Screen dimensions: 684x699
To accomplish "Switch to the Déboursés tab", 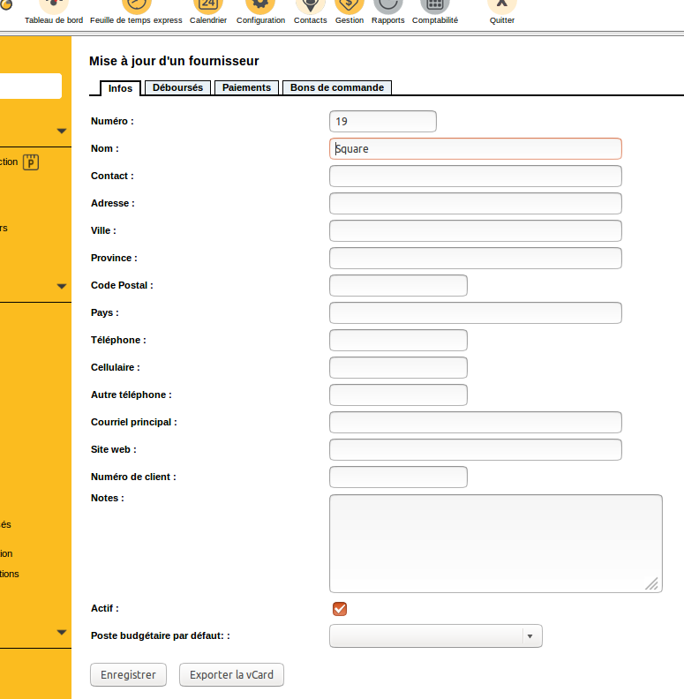I will [177, 87].
